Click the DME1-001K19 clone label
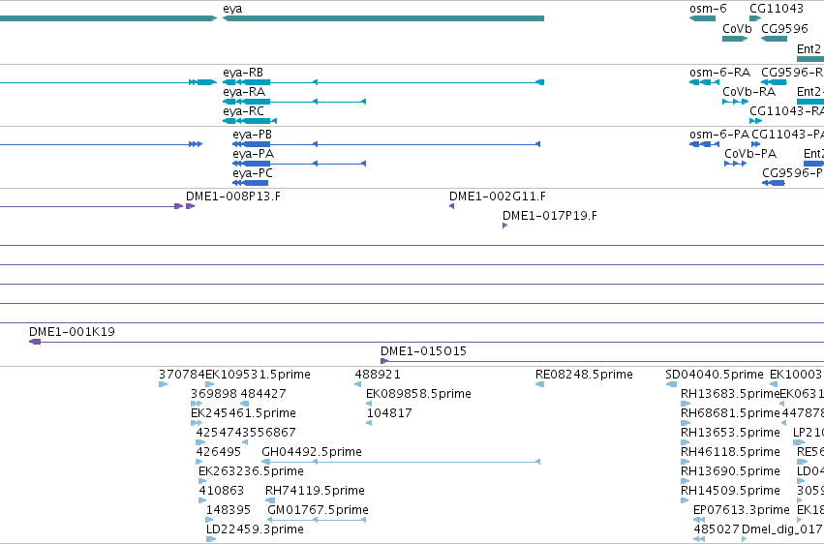The width and height of the screenshot is (824, 544). [72, 331]
